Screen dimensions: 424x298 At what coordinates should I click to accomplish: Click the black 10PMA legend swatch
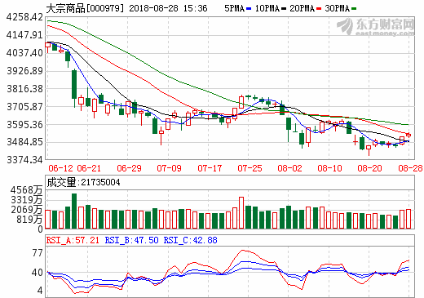coord(284,9)
